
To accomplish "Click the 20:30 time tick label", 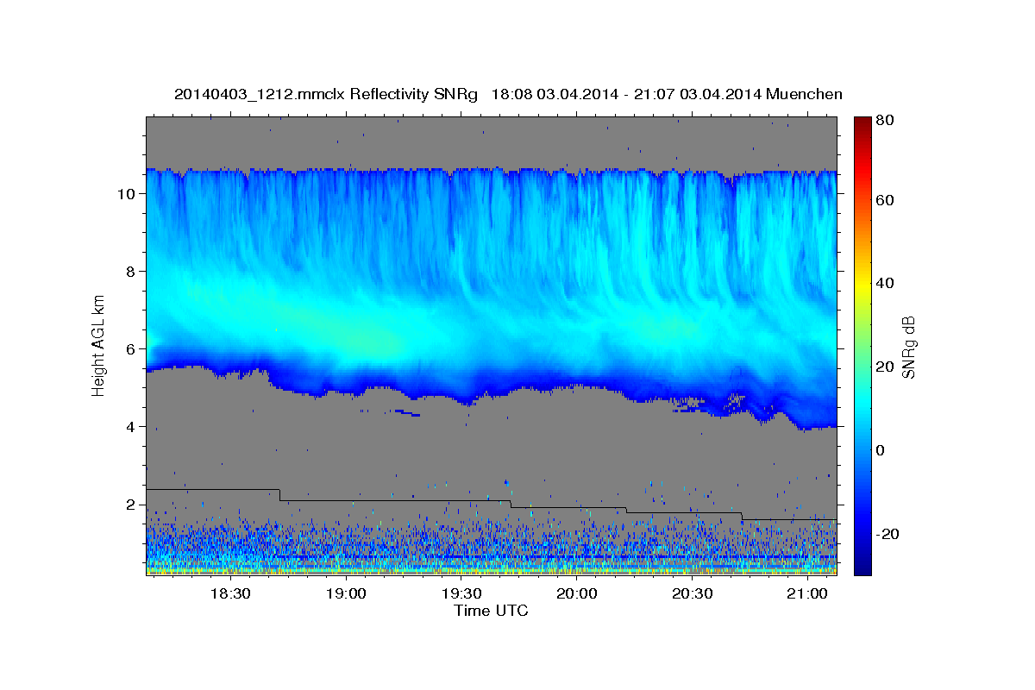I will [x=692, y=594].
